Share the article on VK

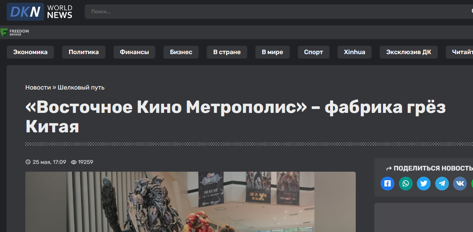(460, 183)
